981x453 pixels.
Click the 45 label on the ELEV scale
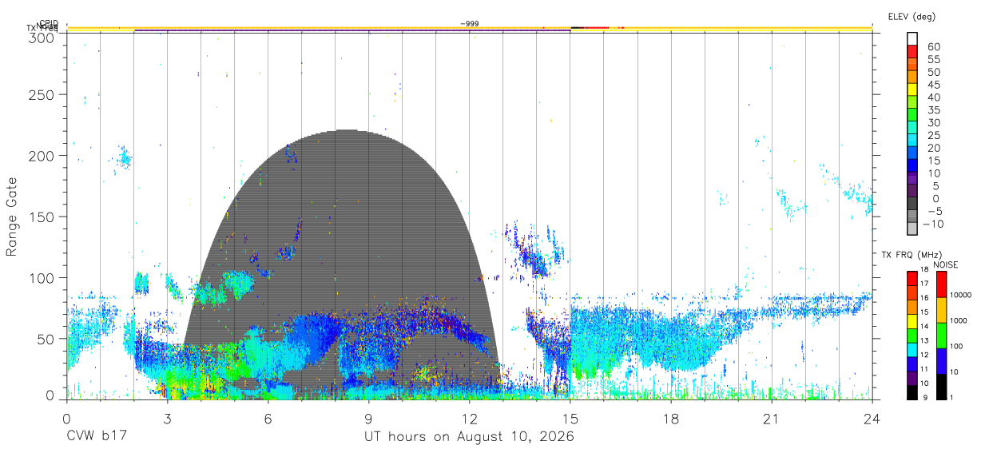(932, 85)
